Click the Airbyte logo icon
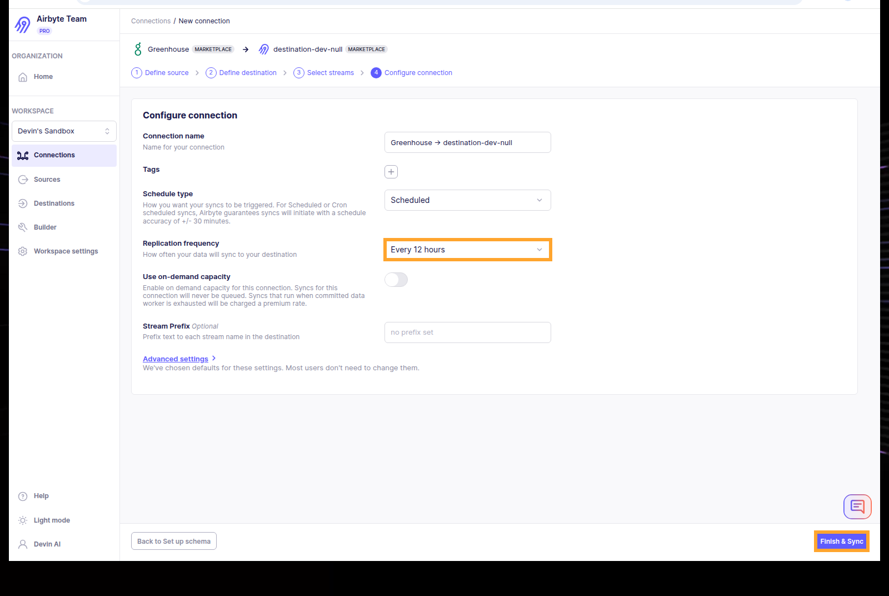 [23, 24]
